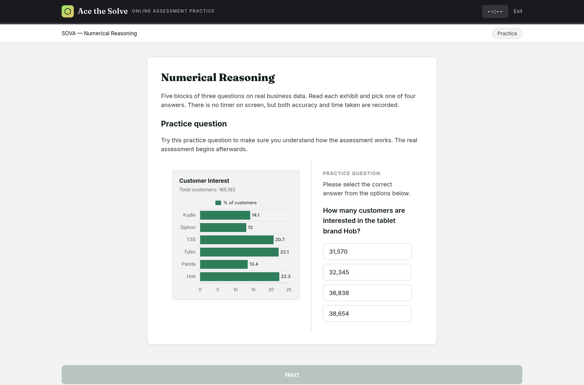Click the blank timer display
This screenshot has width=584, height=385.
(495, 11)
